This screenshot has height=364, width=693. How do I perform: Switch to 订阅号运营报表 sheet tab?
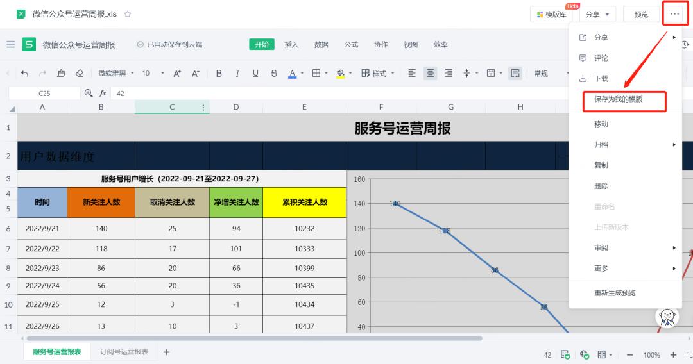coord(124,352)
